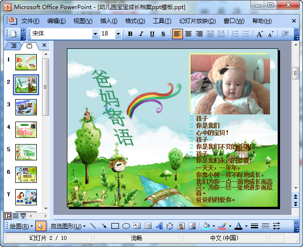Toggle Italic formatting

pos(141,34)
